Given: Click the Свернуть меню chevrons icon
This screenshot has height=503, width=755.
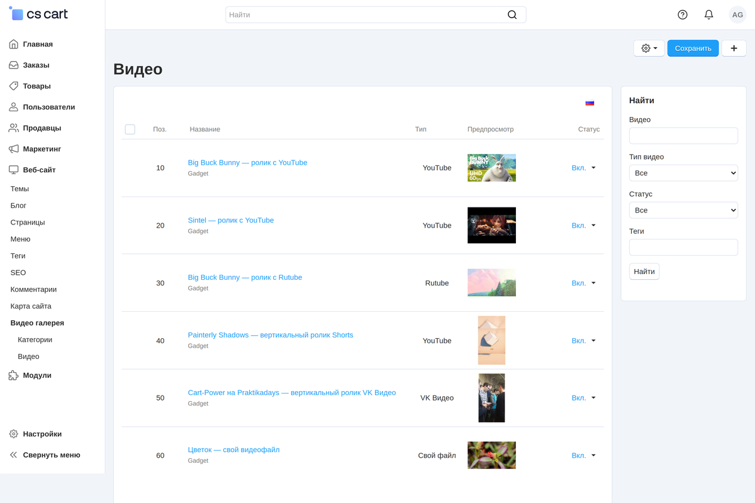Looking at the screenshot, I should 14,455.
